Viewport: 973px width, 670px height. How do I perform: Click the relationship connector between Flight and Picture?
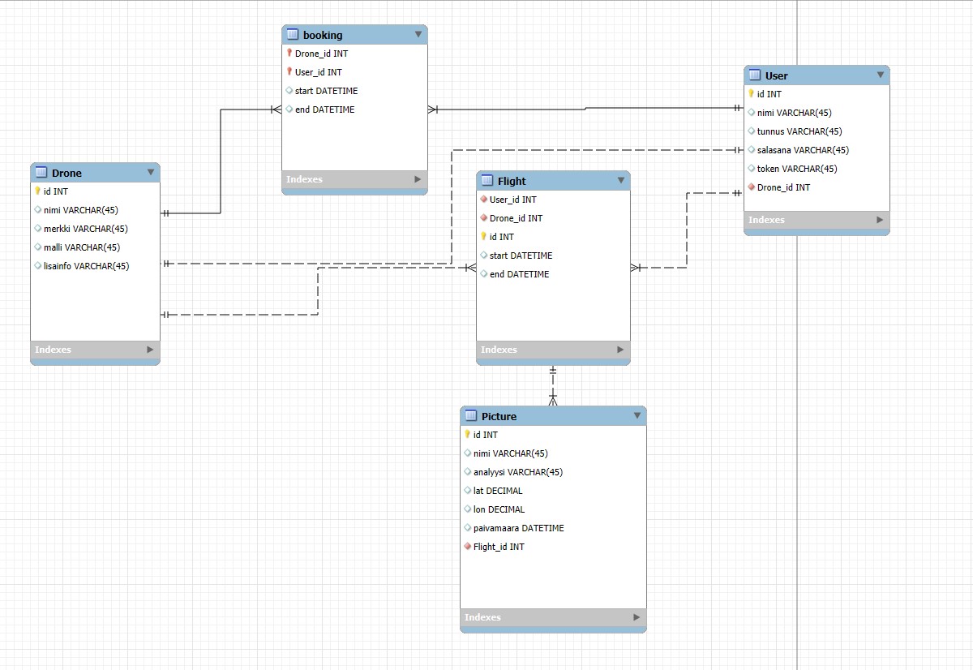(x=553, y=385)
